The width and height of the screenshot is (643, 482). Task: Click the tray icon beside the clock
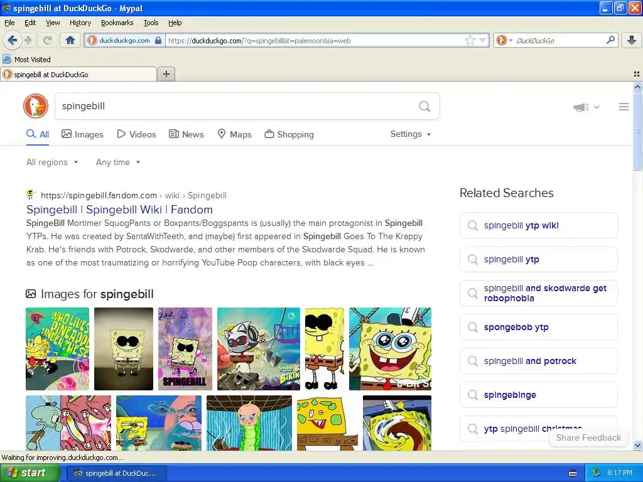(x=597, y=473)
